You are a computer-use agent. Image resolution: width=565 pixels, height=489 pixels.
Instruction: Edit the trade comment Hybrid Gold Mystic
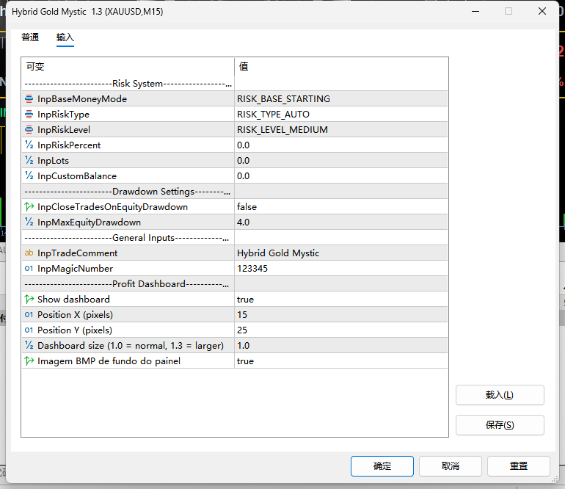pos(341,253)
